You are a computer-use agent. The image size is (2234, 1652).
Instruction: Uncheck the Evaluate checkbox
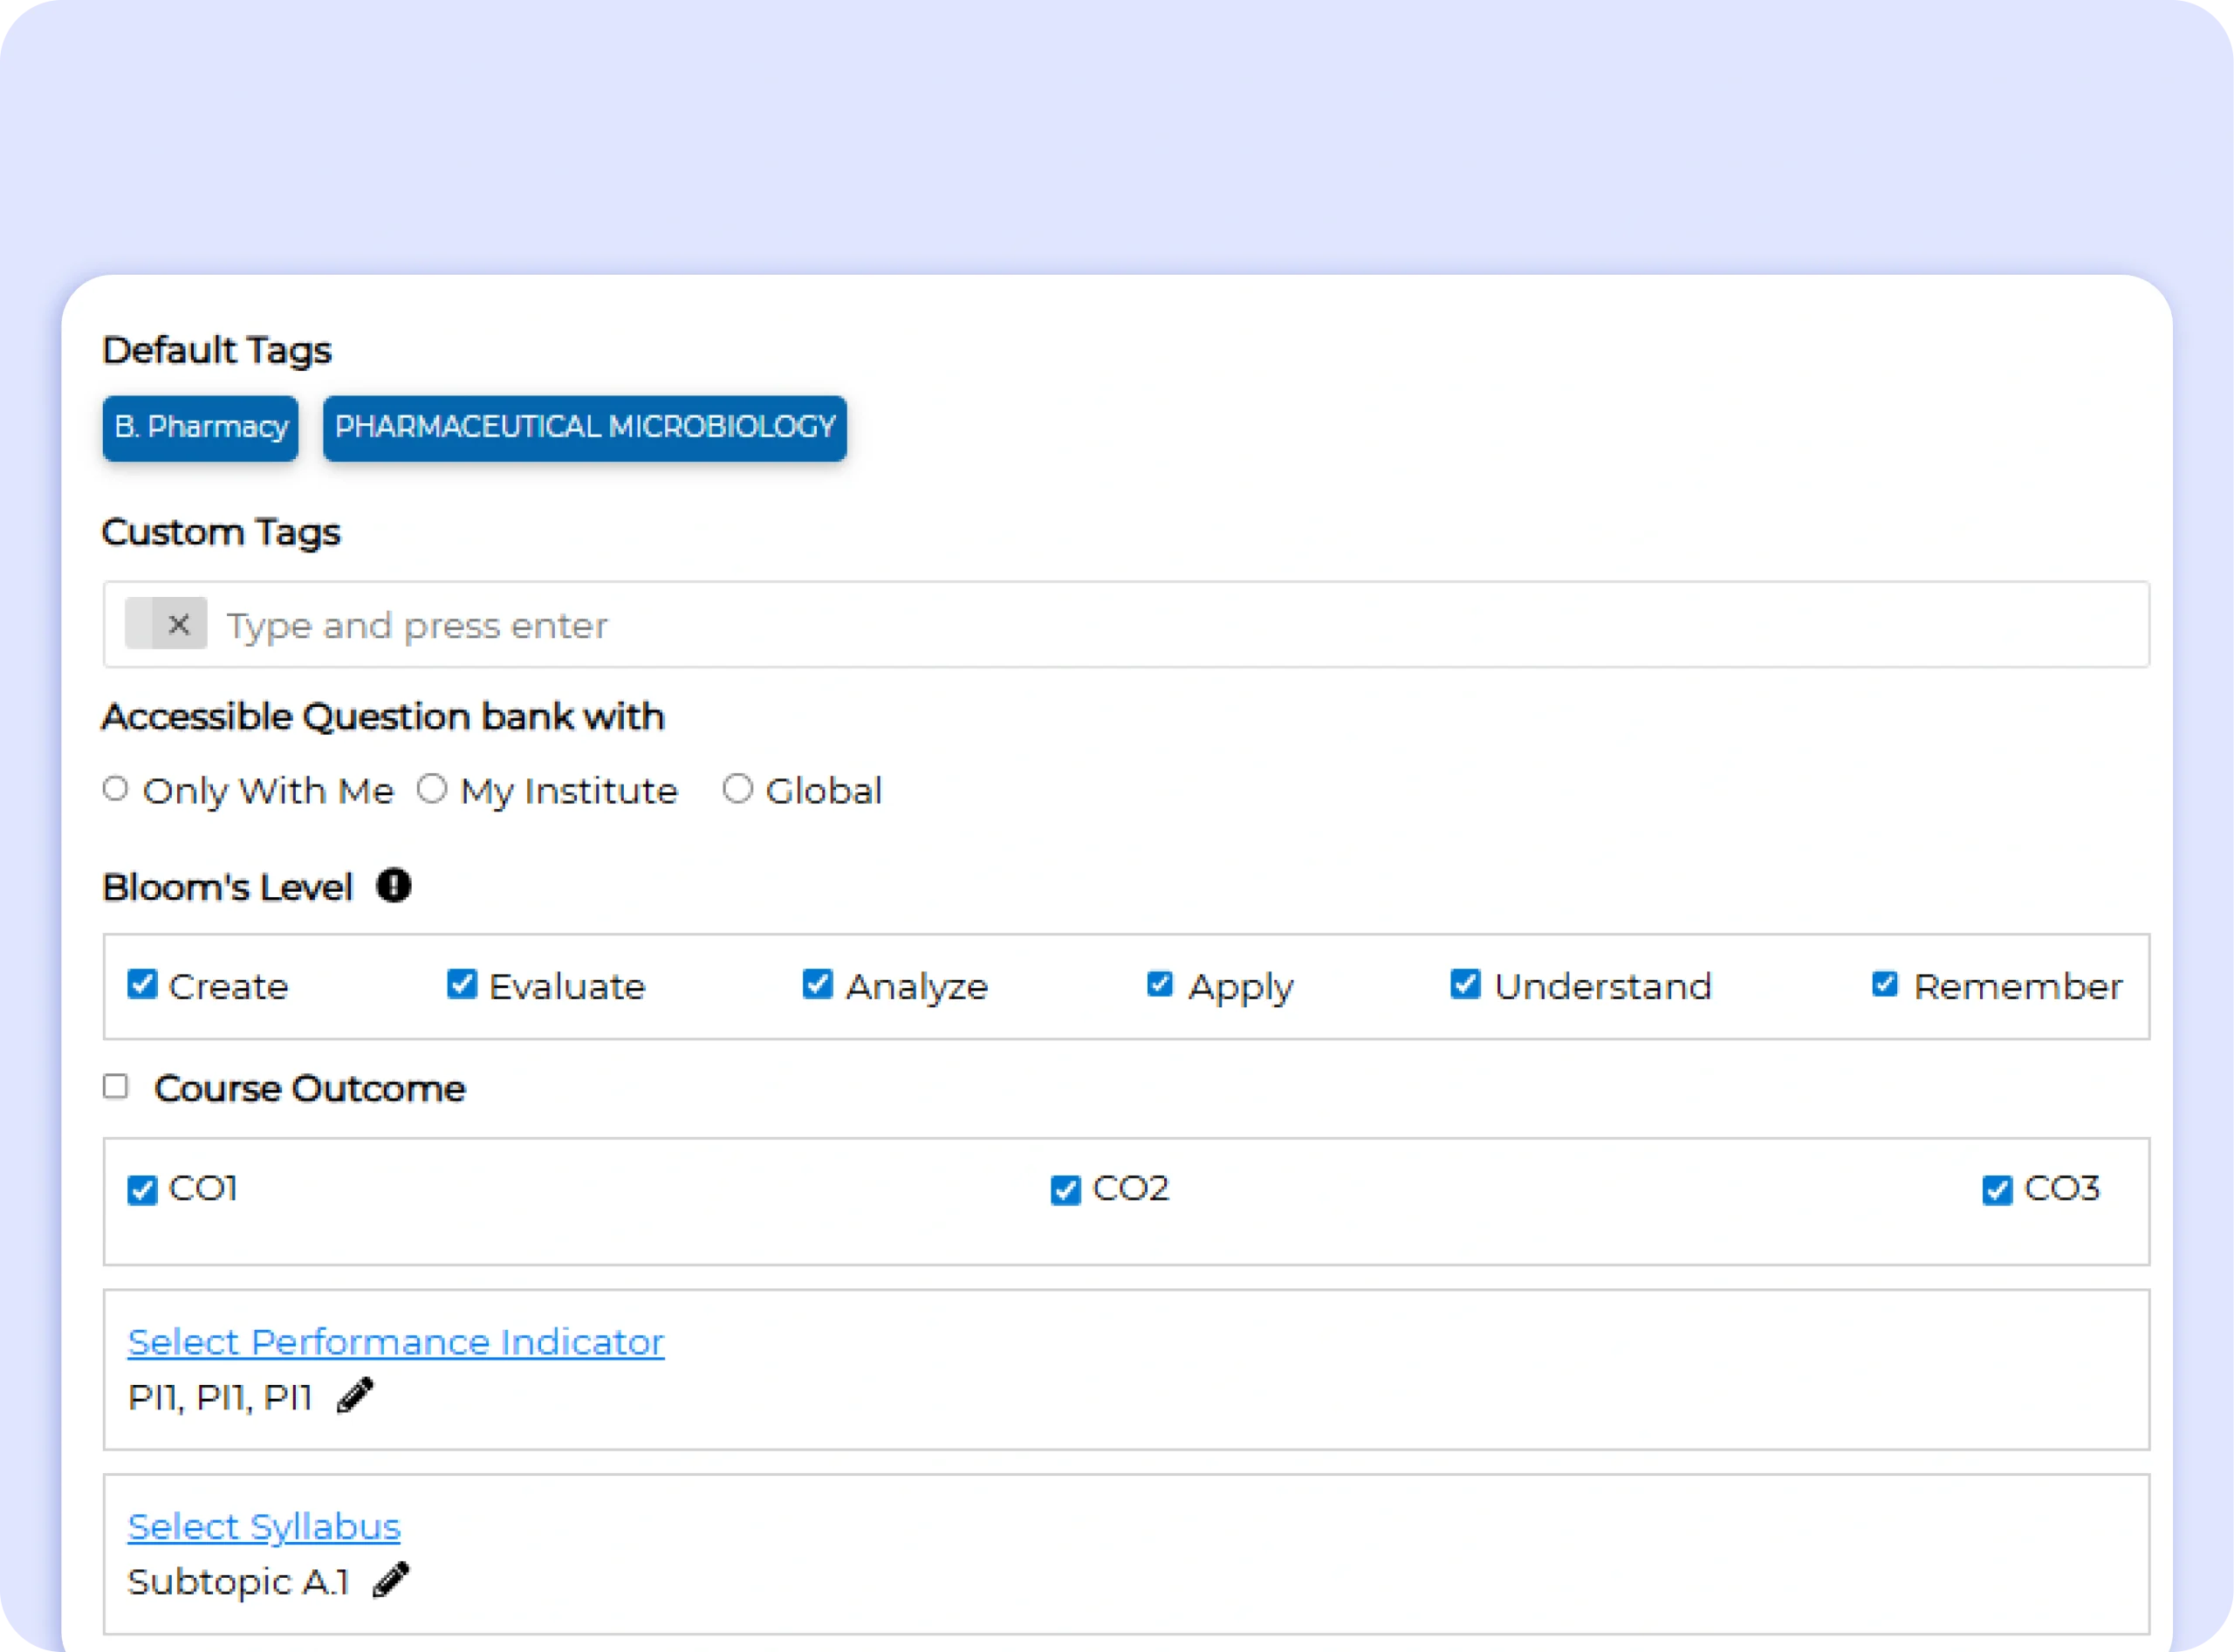click(461, 984)
